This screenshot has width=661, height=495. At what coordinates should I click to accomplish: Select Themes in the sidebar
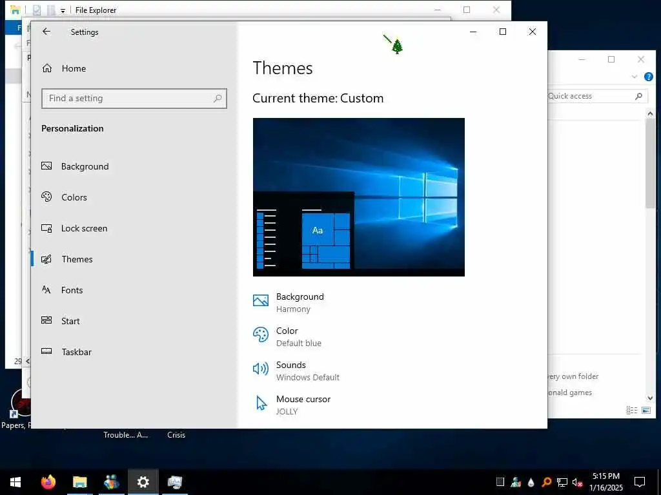77,259
